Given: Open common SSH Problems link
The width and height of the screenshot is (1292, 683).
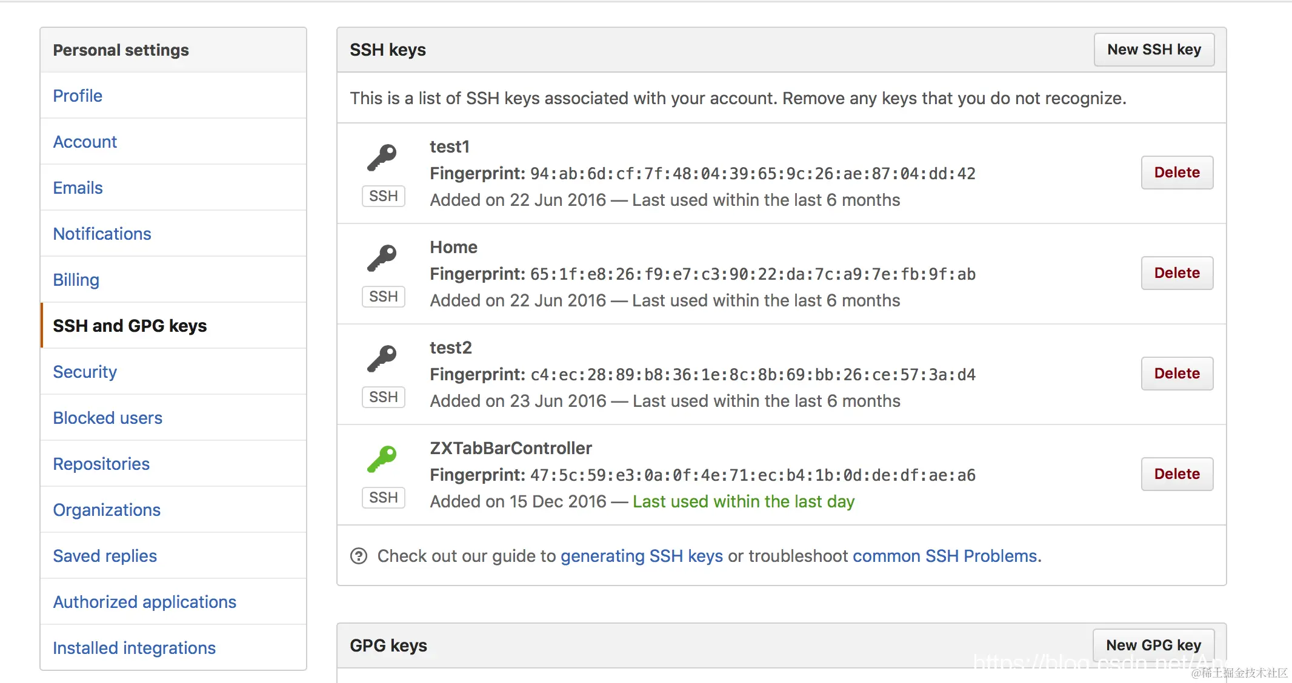Looking at the screenshot, I should point(945,556).
